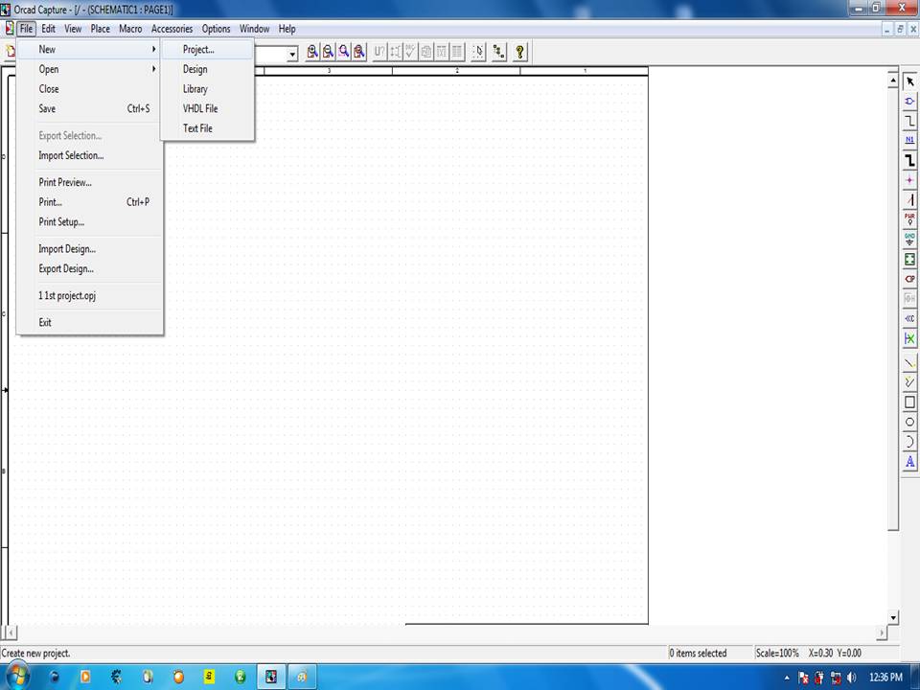Select the arrow Select tool in palette
This screenshot has height=690, width=920.
coord(909,81)
